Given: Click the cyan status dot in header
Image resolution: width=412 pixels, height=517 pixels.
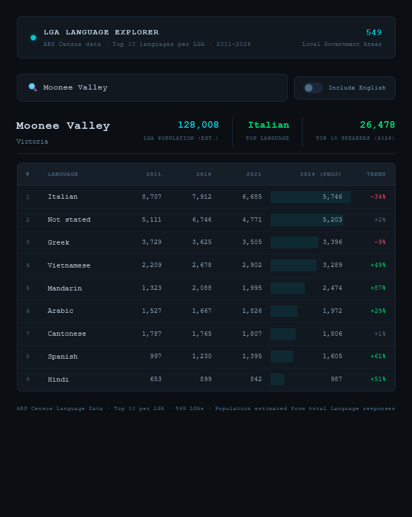Looking at the screenshot, I should (33, 38).
